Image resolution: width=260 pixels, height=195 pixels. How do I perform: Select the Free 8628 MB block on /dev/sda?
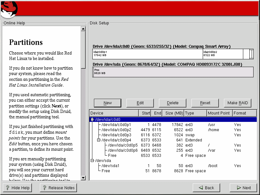(x=173, y=72)
